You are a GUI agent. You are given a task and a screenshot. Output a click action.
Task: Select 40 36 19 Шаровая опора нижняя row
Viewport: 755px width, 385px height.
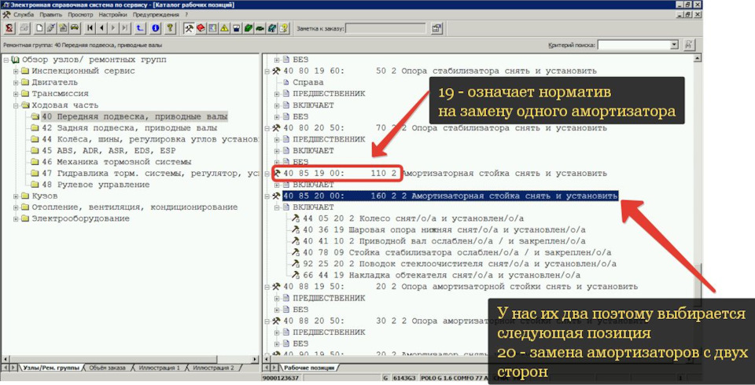(444, 230)
